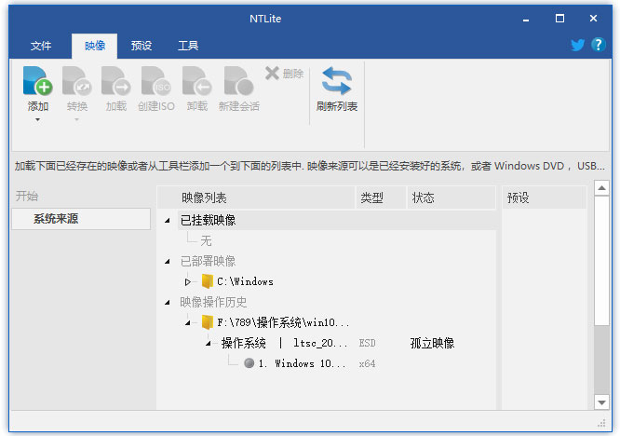The height and width of the screenshot is (436, 620).
Task: Collapse the 已部署映像 group
Action: click(x=168, y=261)
